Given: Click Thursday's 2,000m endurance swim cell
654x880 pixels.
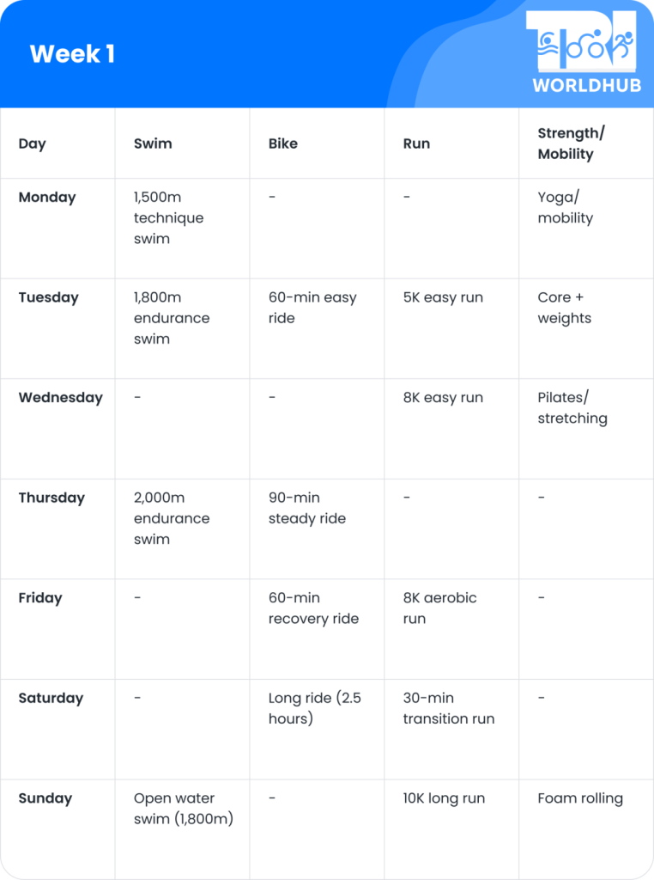Looking at the screenshot, I should [x=172, y=518].
